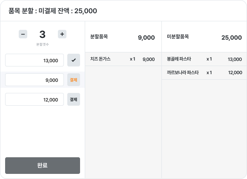Click the 12,000 amount input field
Image resolution: width=247 pixels, height=179 pixels.
34,99
